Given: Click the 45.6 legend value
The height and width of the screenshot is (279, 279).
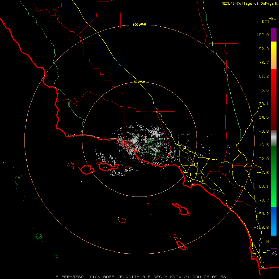Looking at the screenshot, I should point(264,90).
